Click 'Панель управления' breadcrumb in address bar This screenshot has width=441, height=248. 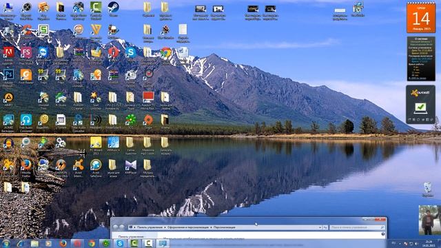[150, 227]
